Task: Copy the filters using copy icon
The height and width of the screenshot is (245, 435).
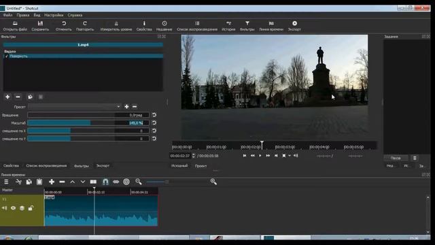Action: 30,97
